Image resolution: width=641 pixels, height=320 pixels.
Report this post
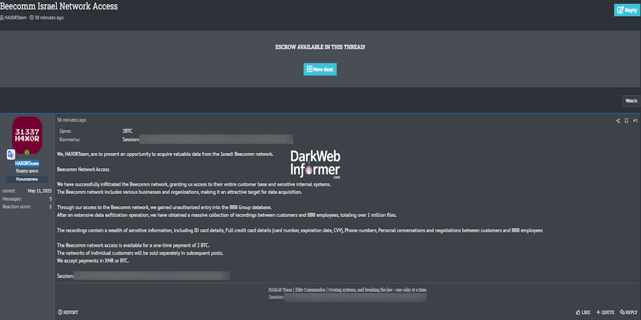click(x=68, y=312)
